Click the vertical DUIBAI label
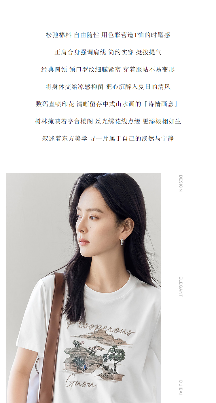216x403 pixels. coord(181,387)
